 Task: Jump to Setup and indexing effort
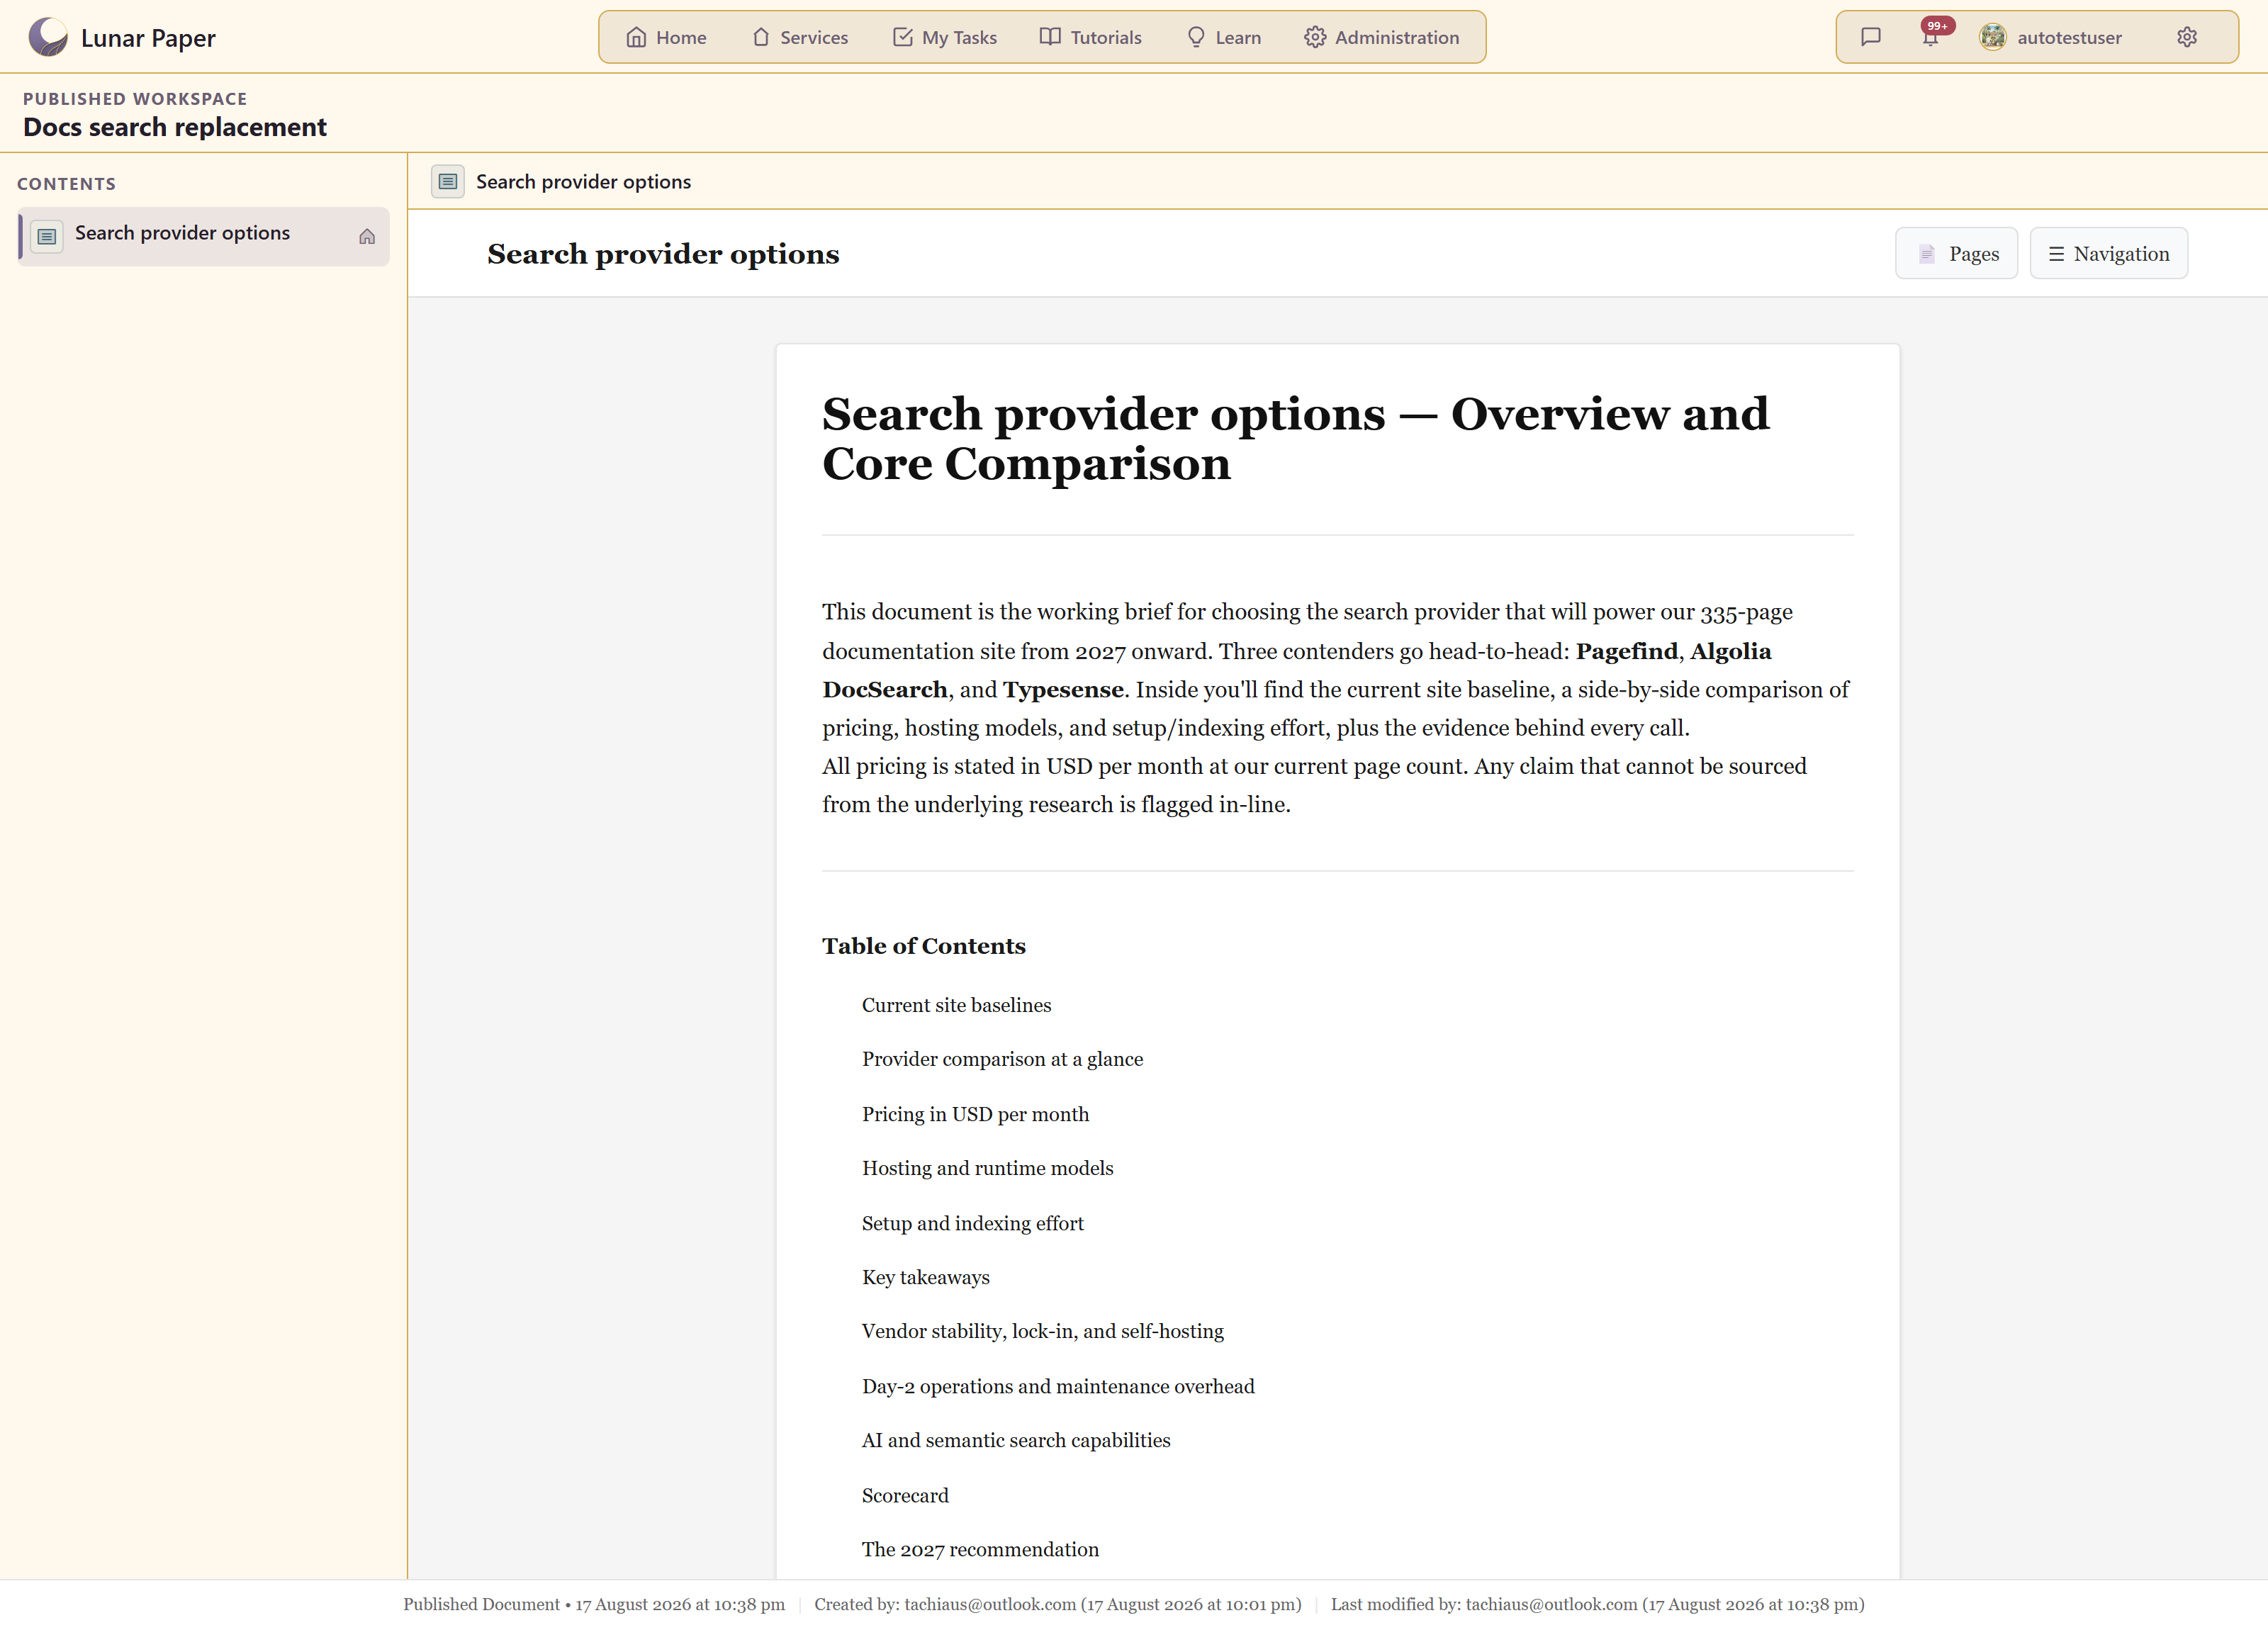(x=972, y=1223)
